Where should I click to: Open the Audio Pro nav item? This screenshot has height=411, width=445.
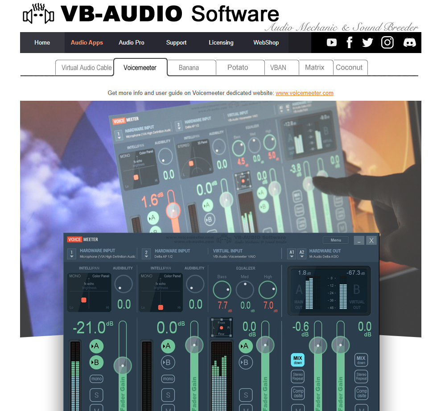[x=132, y=42]
